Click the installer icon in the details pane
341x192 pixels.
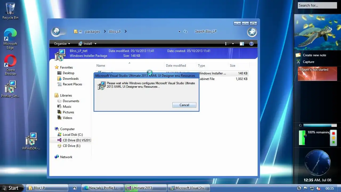pyautogui.click(x=60, y=55)
